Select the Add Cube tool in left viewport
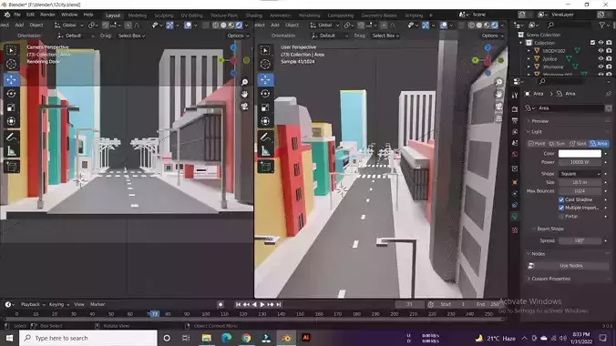The height and width of the screenshot is (346, 616). point(11,167)
